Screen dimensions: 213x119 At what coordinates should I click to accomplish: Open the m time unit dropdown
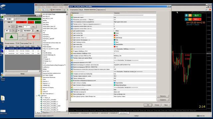pos(19,31)
